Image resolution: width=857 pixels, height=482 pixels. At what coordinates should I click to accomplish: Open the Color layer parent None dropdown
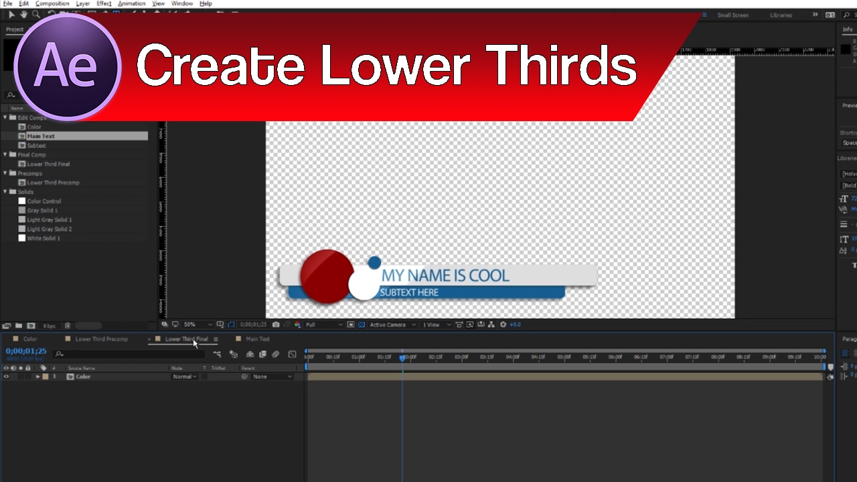coord(272,377)
